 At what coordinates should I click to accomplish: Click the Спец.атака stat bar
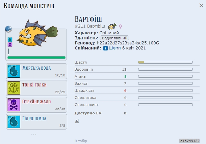tap(165, 98)
